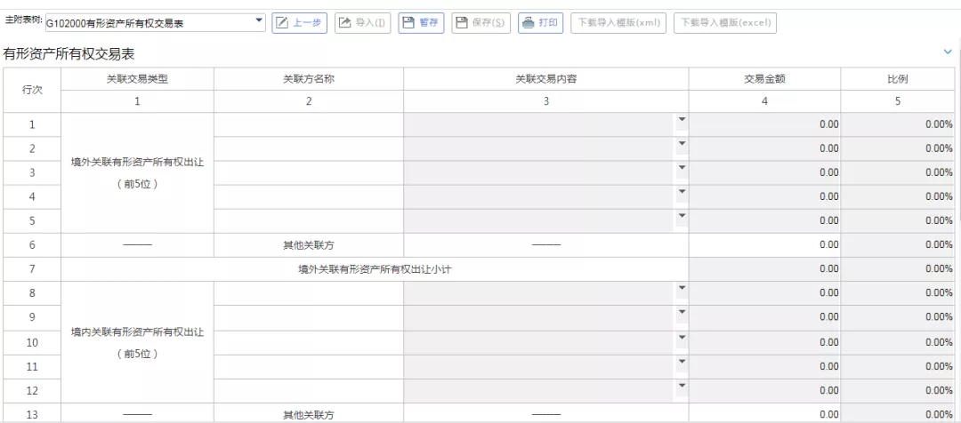
Task: Click the 保存 save button
Action: pos(481,22)
